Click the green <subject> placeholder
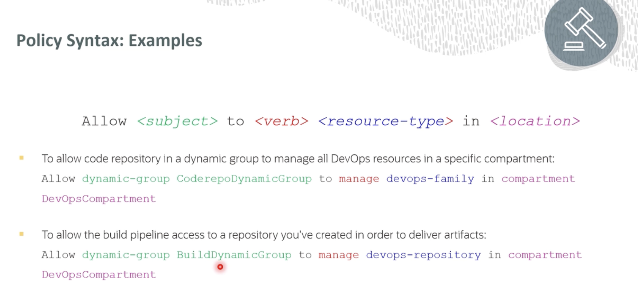The image size is (638, 298). [177, 121]
